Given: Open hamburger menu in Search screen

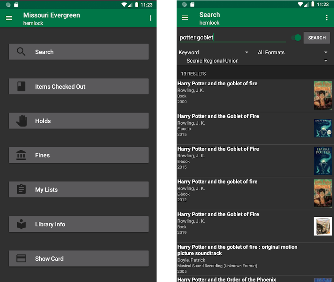Looking at the screenshot, I should [x=185, y=18].
